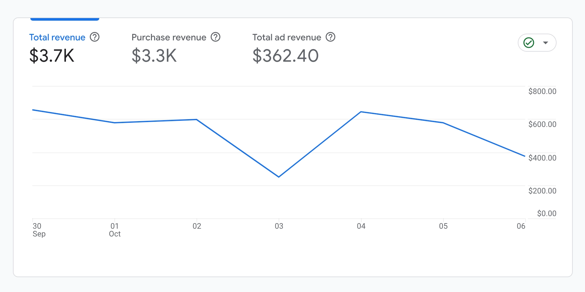Open help tooltip for Total ad revenue
The width and height of the screenshot is (585, 292).
pyautogui.click(x=330, y=37)
